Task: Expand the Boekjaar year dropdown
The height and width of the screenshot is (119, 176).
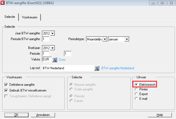Action: 52,48
